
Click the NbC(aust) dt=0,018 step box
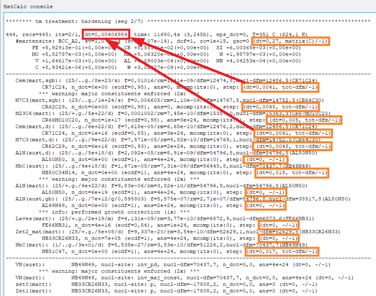[292, 173]
